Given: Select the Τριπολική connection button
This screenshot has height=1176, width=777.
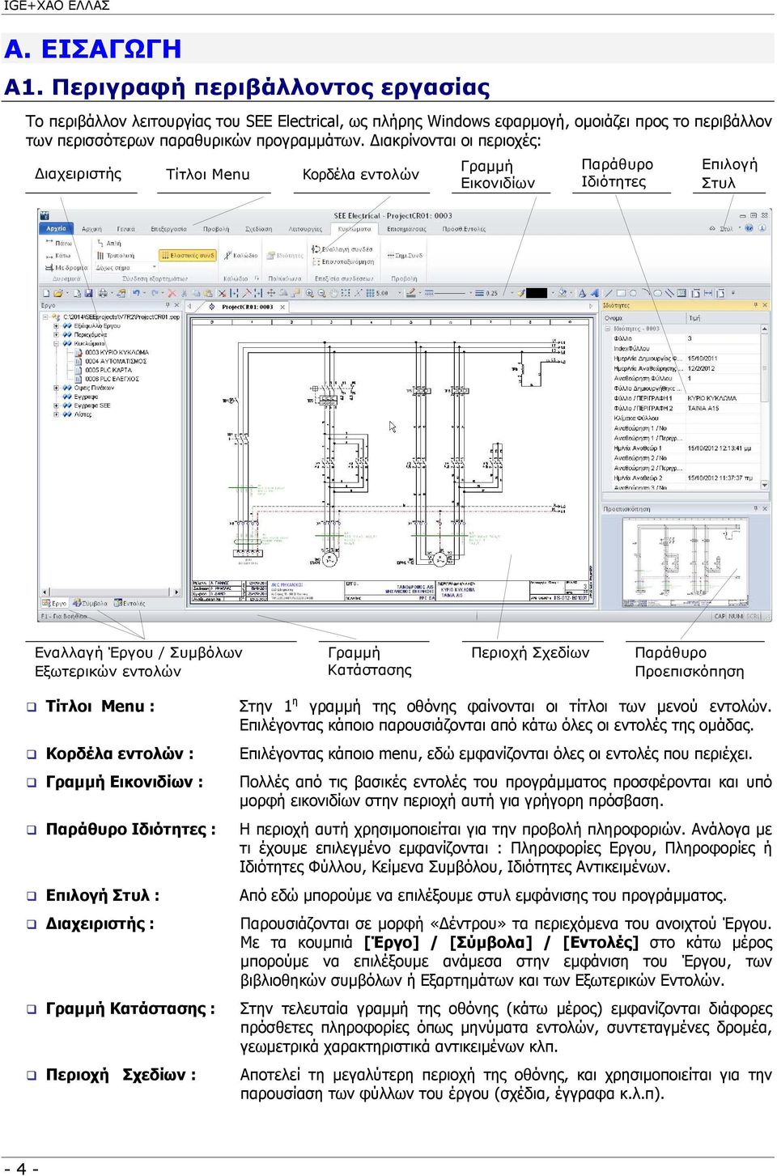Looking at the screenshot, I should point(116,255).
